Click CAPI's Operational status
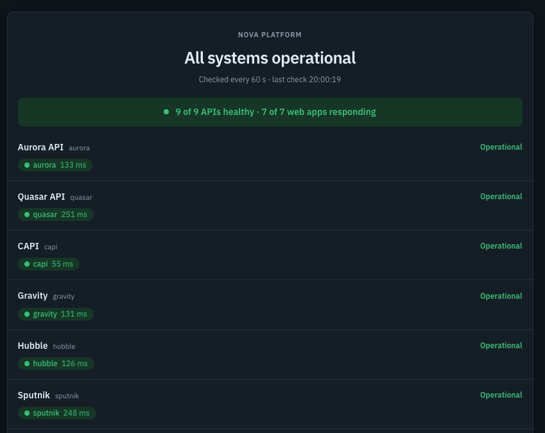This screenshot has height=433, width=545. point(501,246)
